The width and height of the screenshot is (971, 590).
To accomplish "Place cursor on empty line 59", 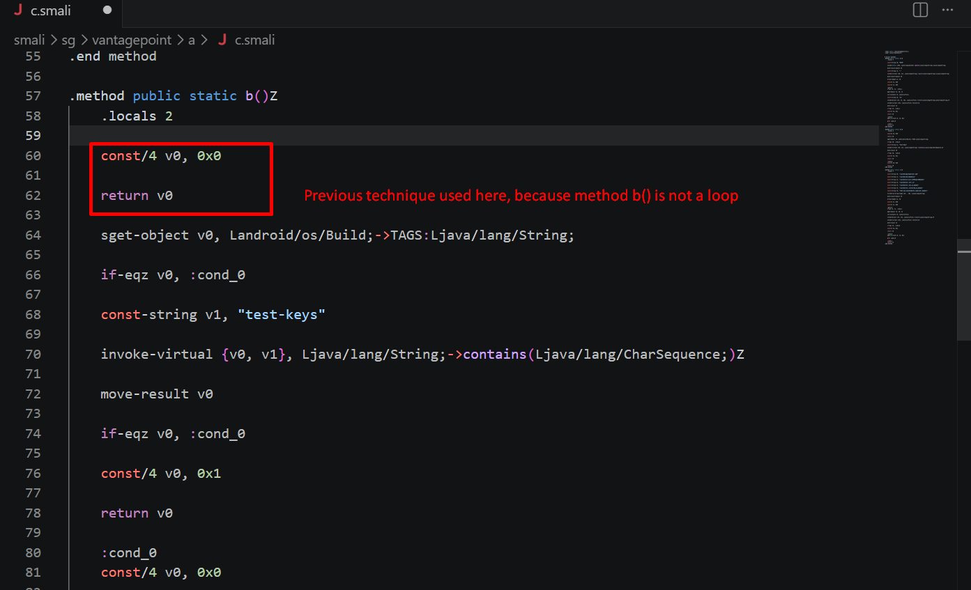I will point(474,135).
